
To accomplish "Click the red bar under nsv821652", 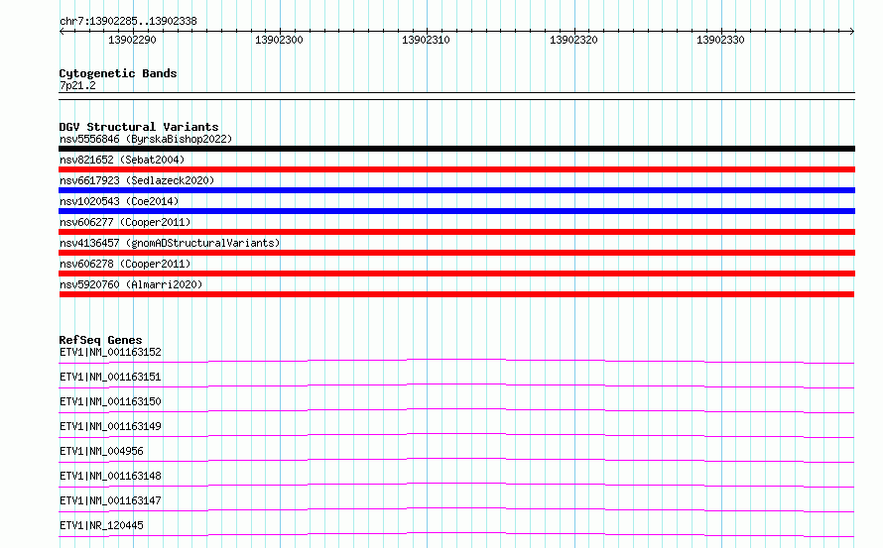I will [x=456, y=169].
